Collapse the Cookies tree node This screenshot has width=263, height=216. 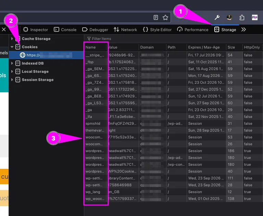click(12, 47)
